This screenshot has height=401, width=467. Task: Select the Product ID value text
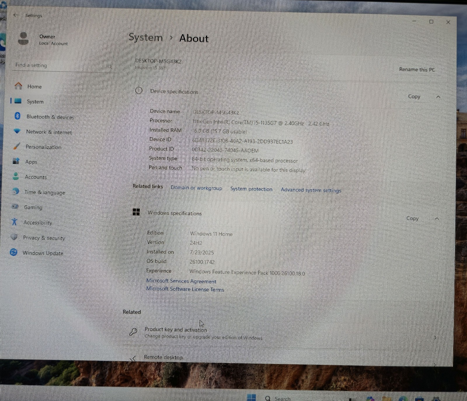tap(225, 150)
